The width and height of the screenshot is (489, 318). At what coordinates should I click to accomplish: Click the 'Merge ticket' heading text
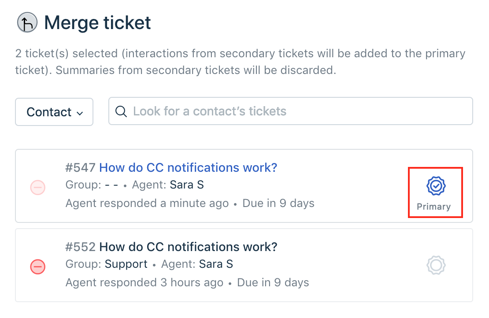tap(98, 22)
